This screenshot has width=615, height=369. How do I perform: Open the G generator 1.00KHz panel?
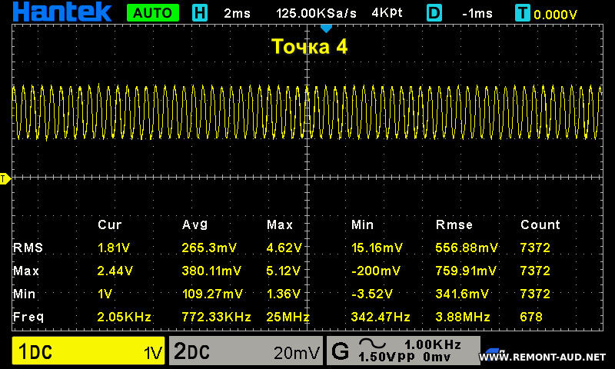[403, 351]
